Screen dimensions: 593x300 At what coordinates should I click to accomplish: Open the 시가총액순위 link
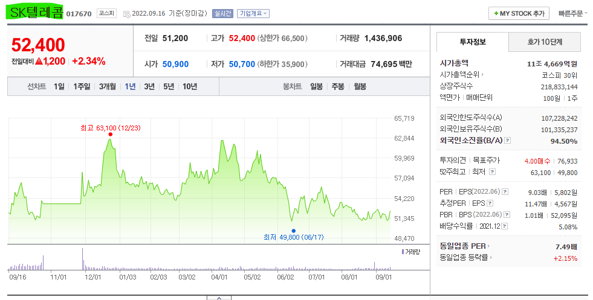point(459,75)
